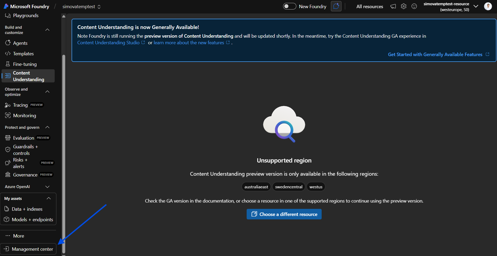Collapse the My assets section

pyautogui.click(x=49, y=198)
